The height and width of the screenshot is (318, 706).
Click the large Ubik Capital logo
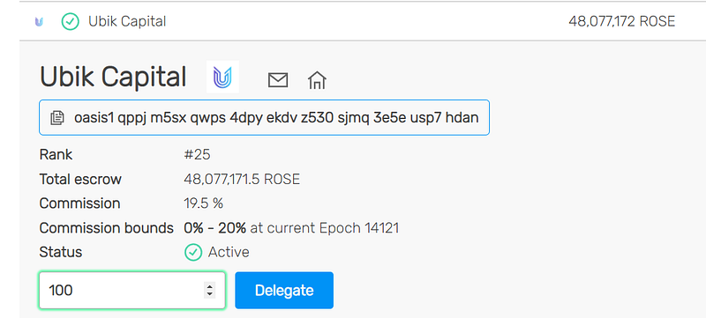tap(223, 77)
